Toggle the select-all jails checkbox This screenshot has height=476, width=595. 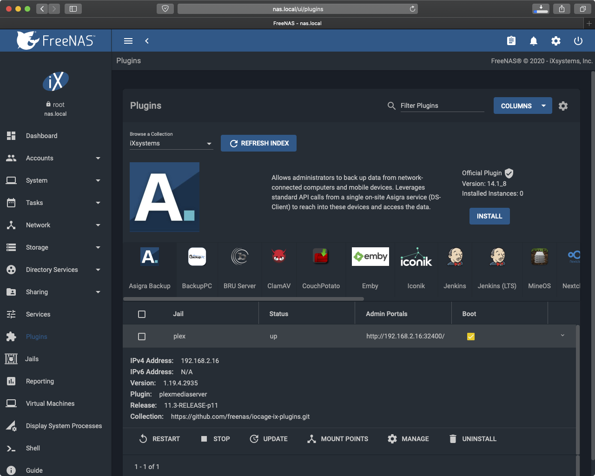coord(142,314)
